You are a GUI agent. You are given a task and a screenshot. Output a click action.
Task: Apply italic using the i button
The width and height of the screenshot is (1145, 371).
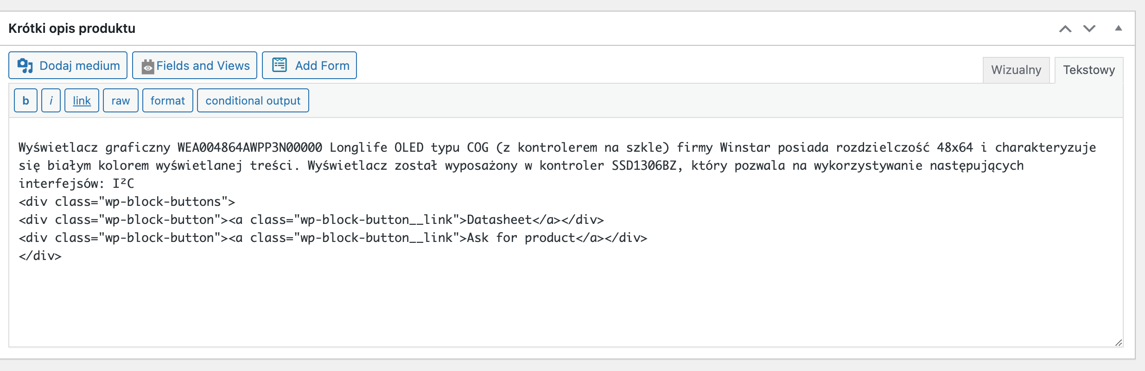click(51, 100)
